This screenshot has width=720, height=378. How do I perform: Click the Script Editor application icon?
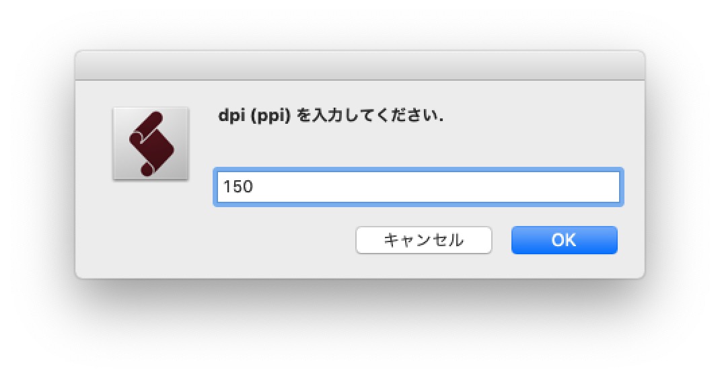[x=151, y=143]
